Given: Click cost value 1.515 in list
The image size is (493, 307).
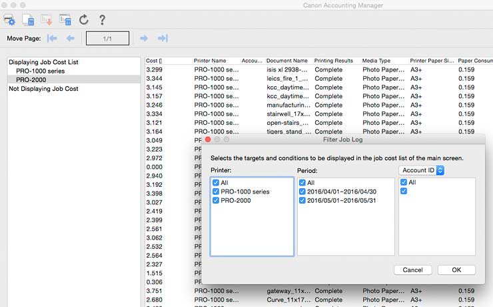Looking at the screenshot, I should click(x=154, y=273).
